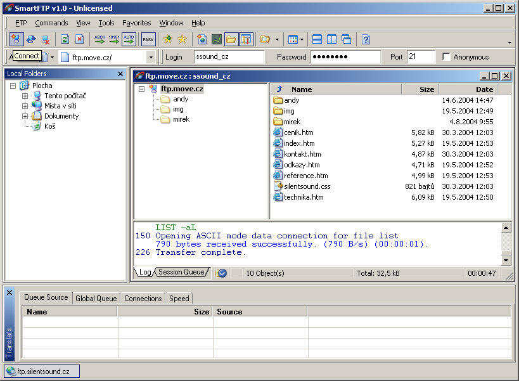
Task: Expand the Místa v síti node
Action: (25, 107)
